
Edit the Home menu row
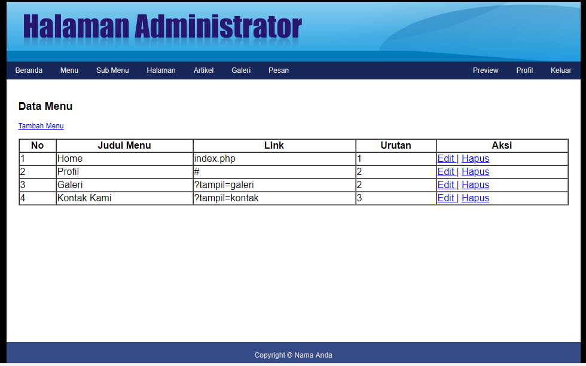[446, 159]
